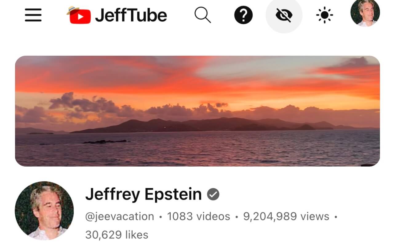
Task: Click the straw hat on the logo
Action: [x=73, y=10]
